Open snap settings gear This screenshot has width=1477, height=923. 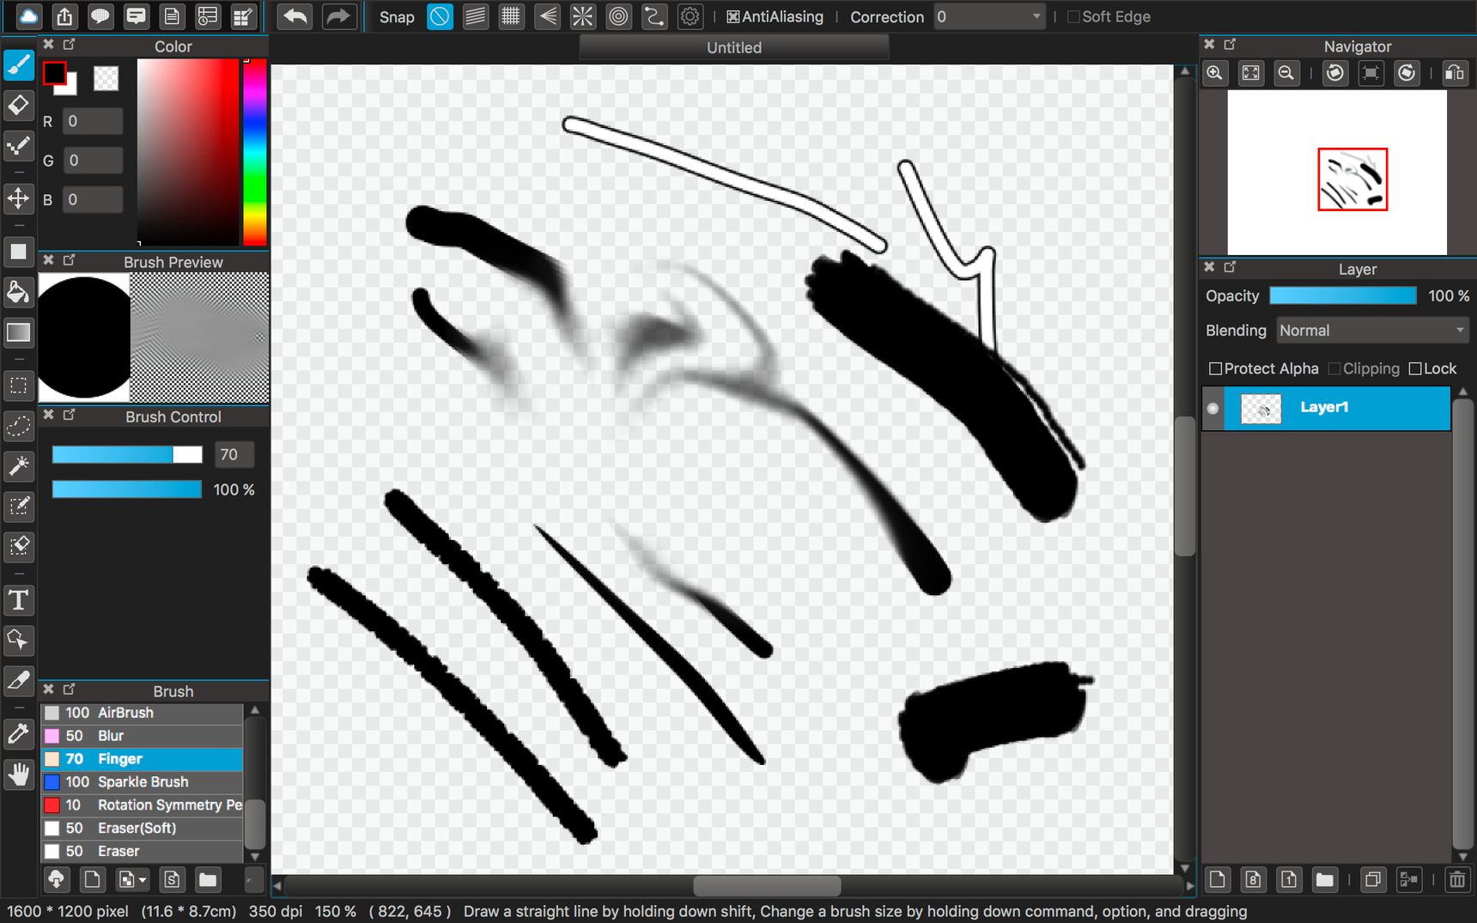pos(690,16)
